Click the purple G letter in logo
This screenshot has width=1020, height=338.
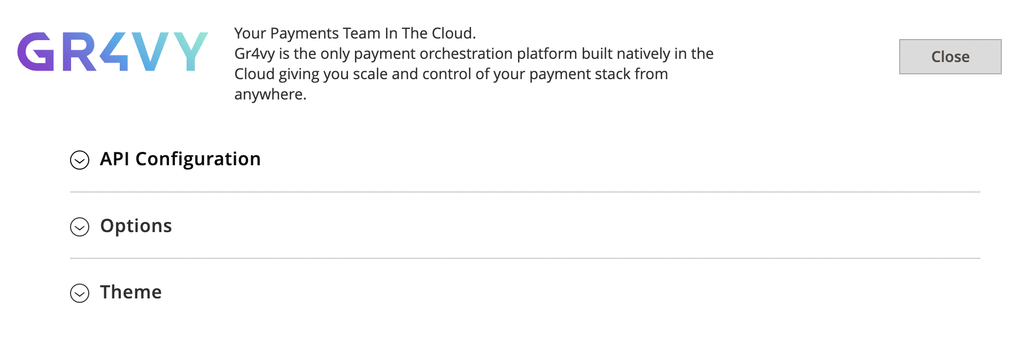coord(36,52)
